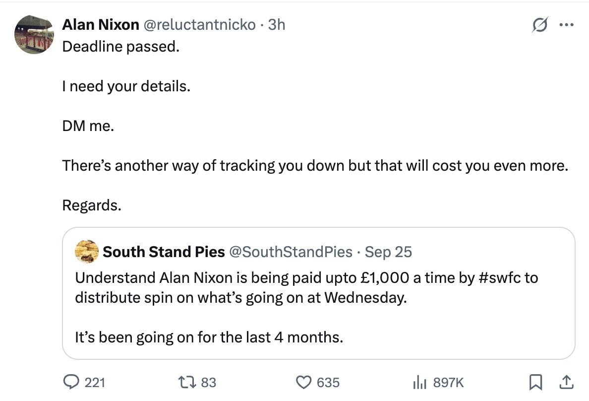Like the tweet with the heart icon

point(303,382)
